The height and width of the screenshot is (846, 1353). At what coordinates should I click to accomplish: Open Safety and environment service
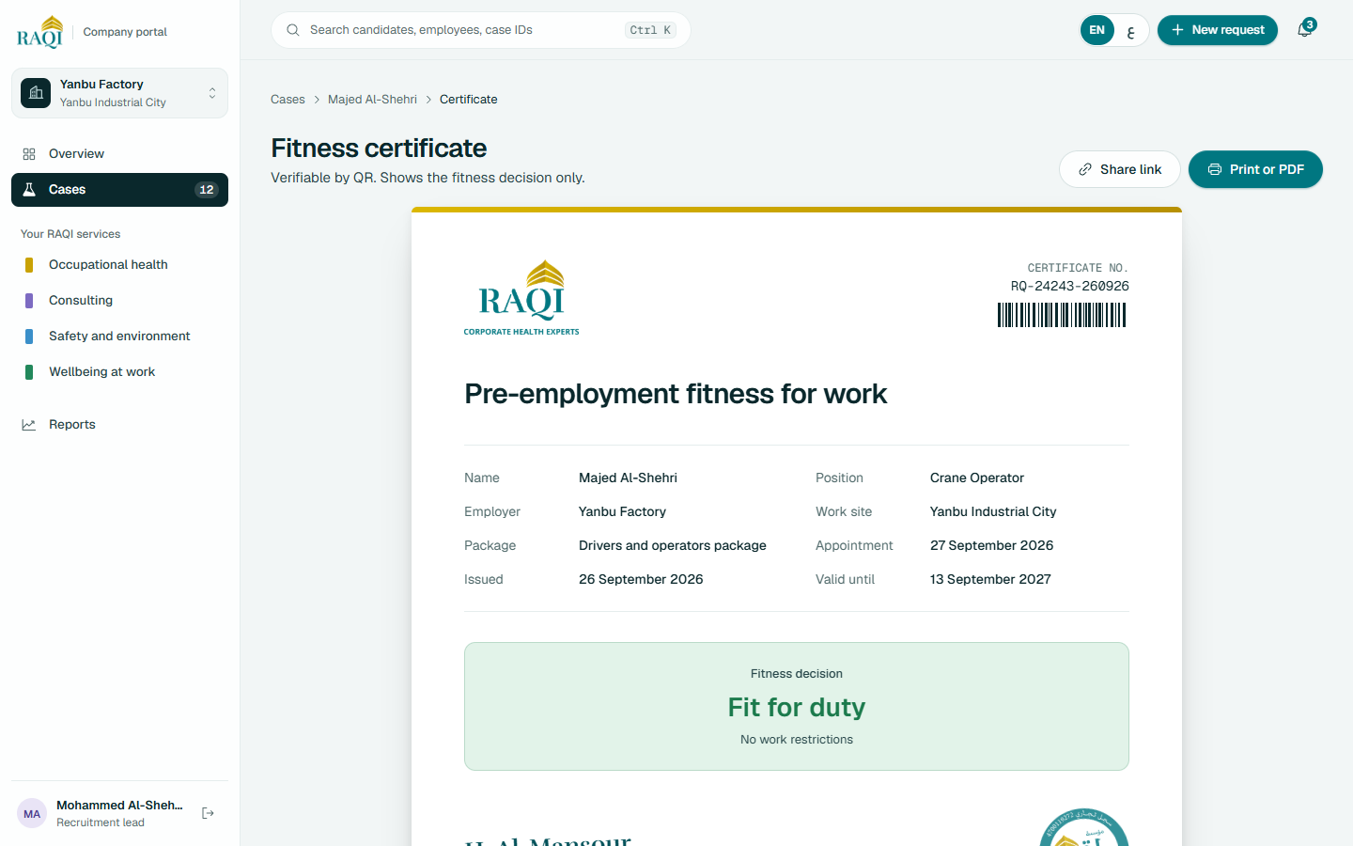coord(119,337)
